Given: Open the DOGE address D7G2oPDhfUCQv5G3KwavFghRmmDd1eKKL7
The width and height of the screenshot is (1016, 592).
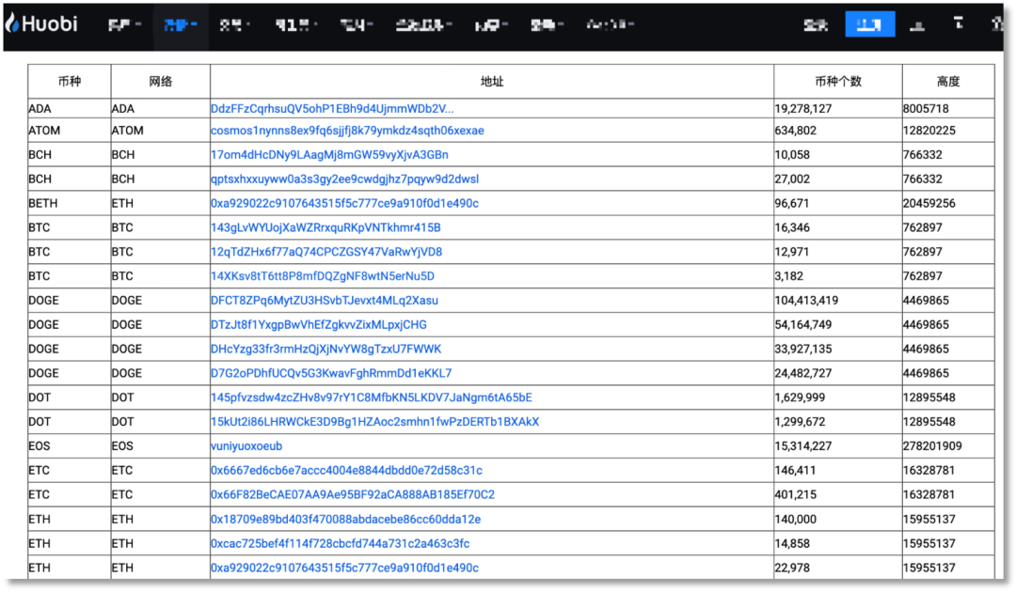Looking at the screenshot, I should [x=331, y=373].
